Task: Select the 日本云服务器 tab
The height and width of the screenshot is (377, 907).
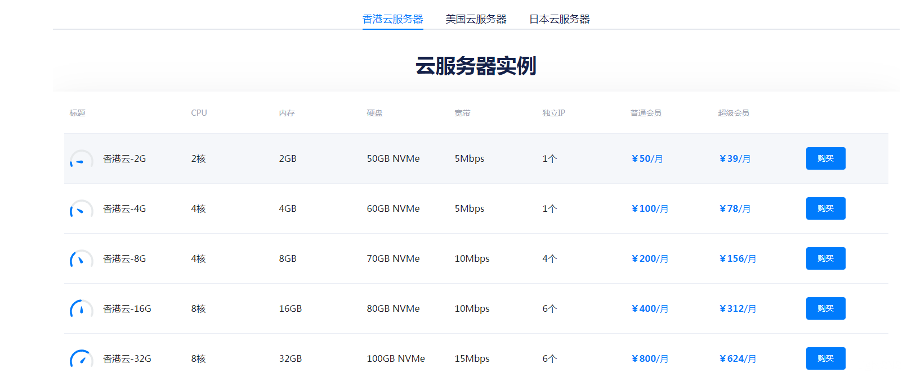Action: (560, 19)
